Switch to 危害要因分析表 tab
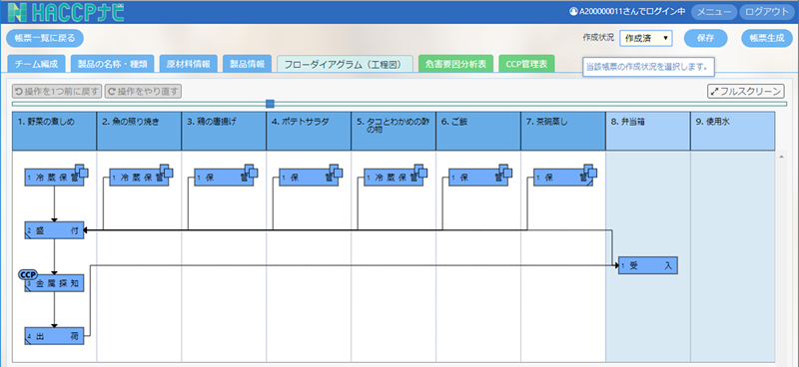Screen dimensions: 799x367 point(455,64)
